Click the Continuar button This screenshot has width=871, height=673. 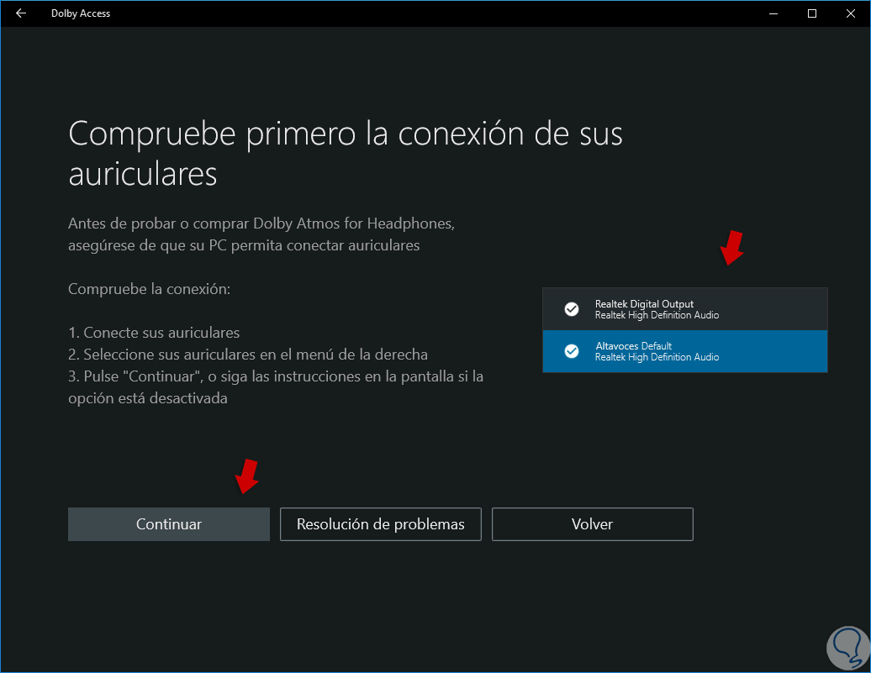[x=169, y=524]
